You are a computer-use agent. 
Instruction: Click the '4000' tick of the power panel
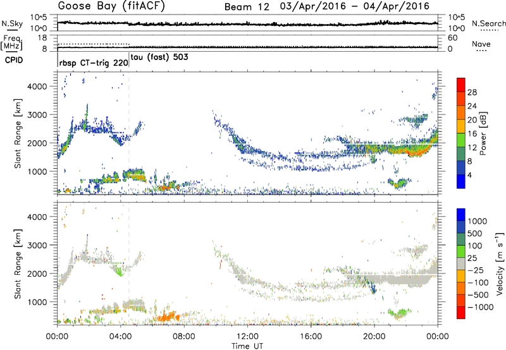tap(38, 87)
